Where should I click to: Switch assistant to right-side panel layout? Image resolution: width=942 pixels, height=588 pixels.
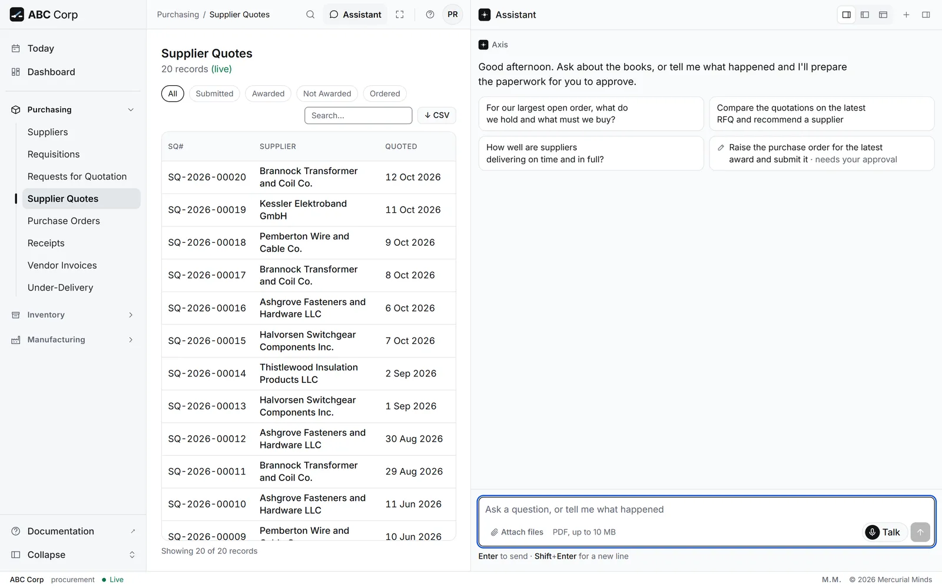point(847,15)
